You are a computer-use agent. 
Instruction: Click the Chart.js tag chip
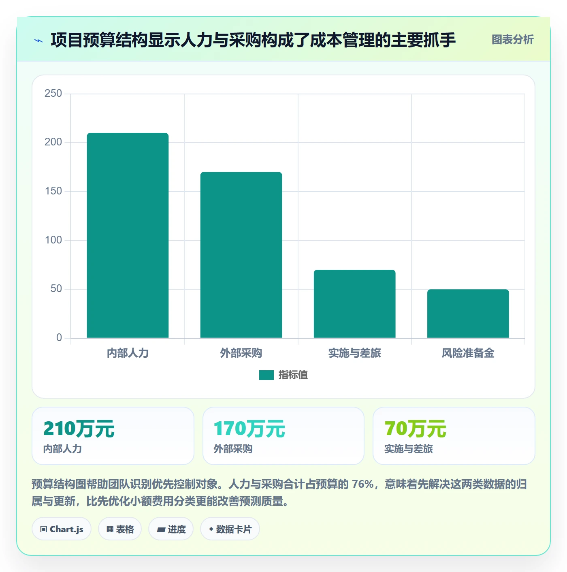pyautogui.click(x=62, y=529)
